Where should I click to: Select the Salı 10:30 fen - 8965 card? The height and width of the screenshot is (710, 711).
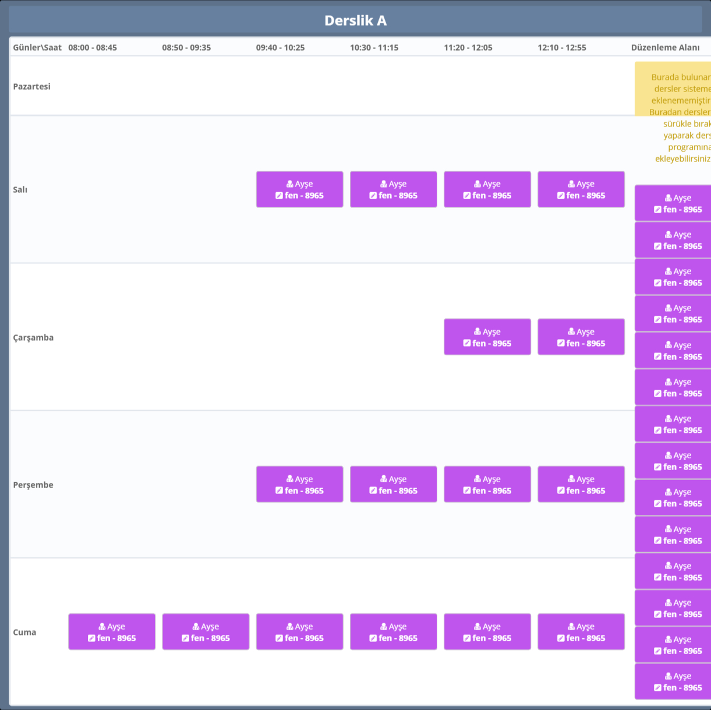tap(393, 189)
